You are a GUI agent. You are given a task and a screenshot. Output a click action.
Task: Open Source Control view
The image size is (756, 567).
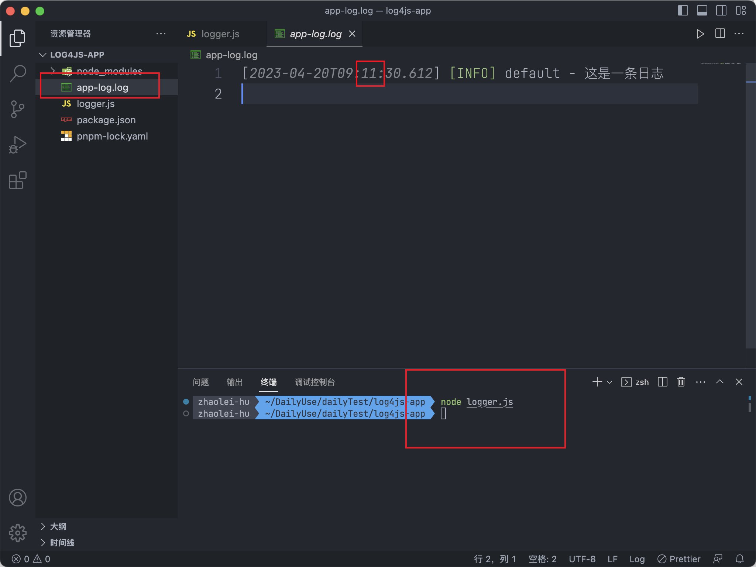[17, 109]
